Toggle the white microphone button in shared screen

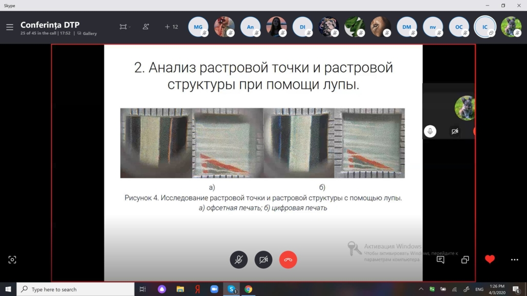[x=430, y=131]
